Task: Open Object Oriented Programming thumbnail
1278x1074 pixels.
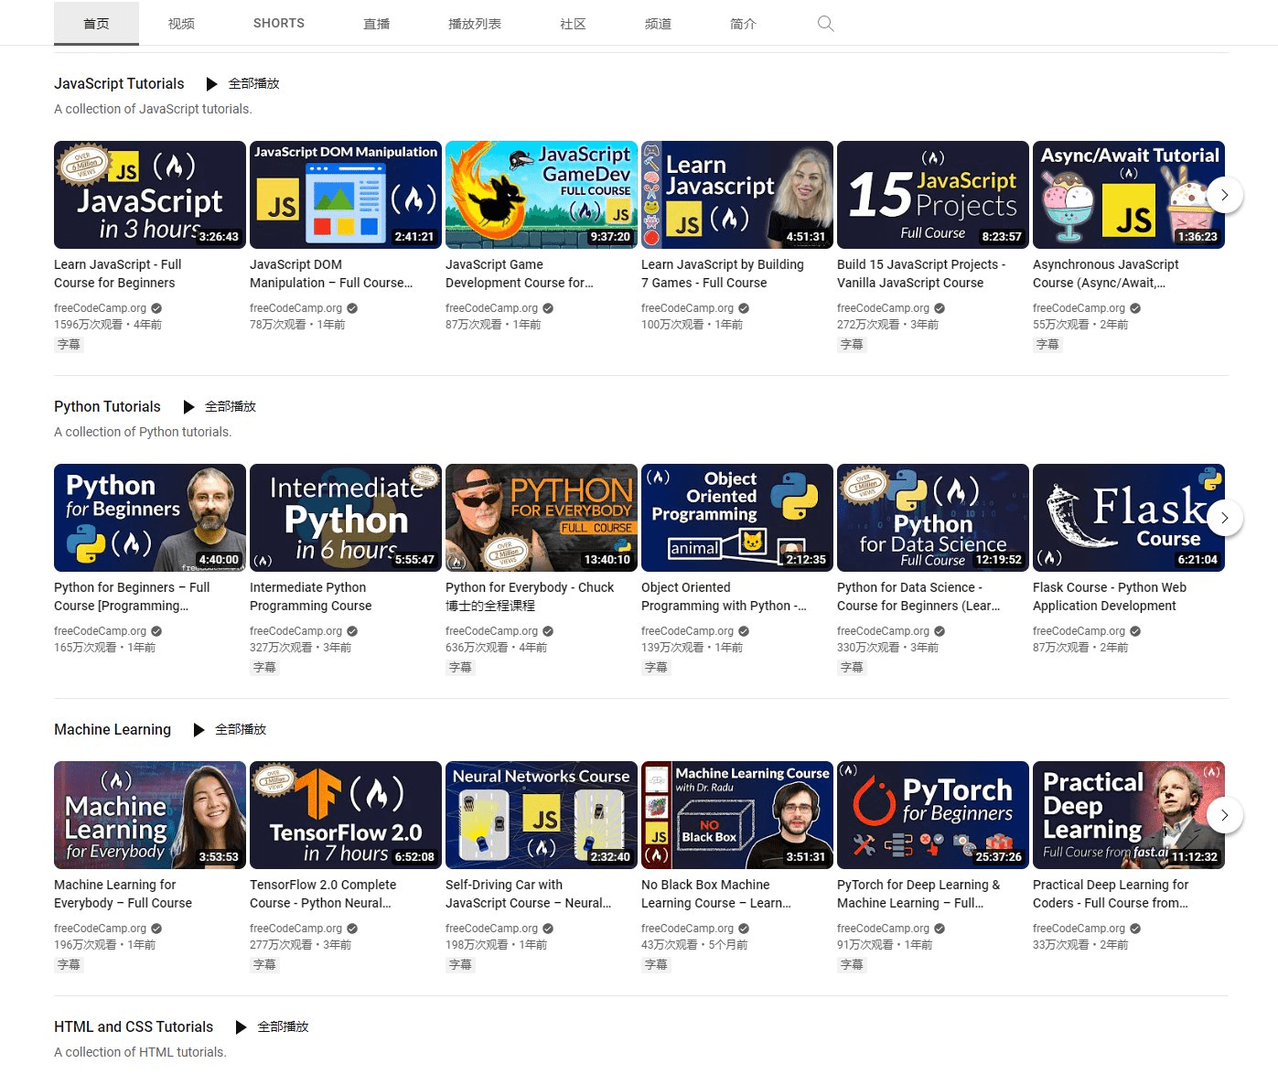Action: [737, 518]
